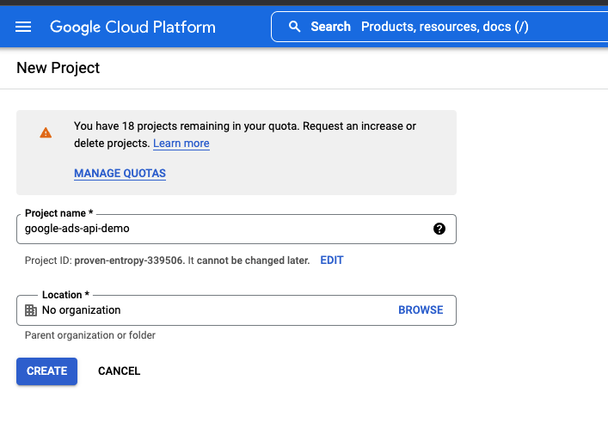Focus the Products, resources, docs search box
This screenshot has height=435, width=608.
[439, 27]
